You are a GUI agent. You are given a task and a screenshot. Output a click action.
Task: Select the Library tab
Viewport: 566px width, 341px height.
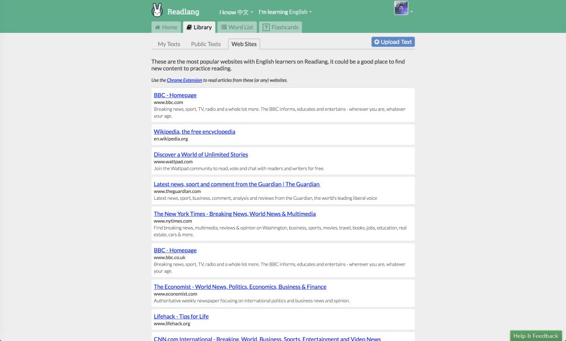[199, 27]
